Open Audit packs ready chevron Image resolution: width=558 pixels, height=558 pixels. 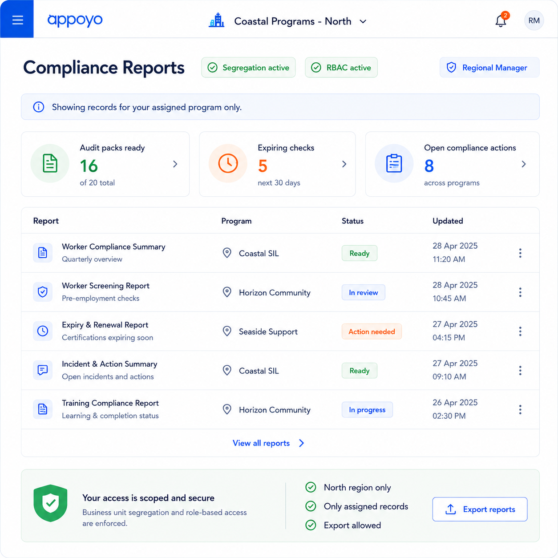pyautogui.click(x=175, y=164)
